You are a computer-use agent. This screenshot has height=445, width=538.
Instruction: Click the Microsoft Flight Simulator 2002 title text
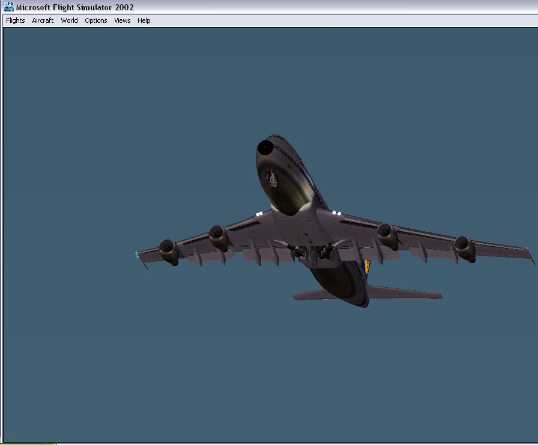(75, 7)
